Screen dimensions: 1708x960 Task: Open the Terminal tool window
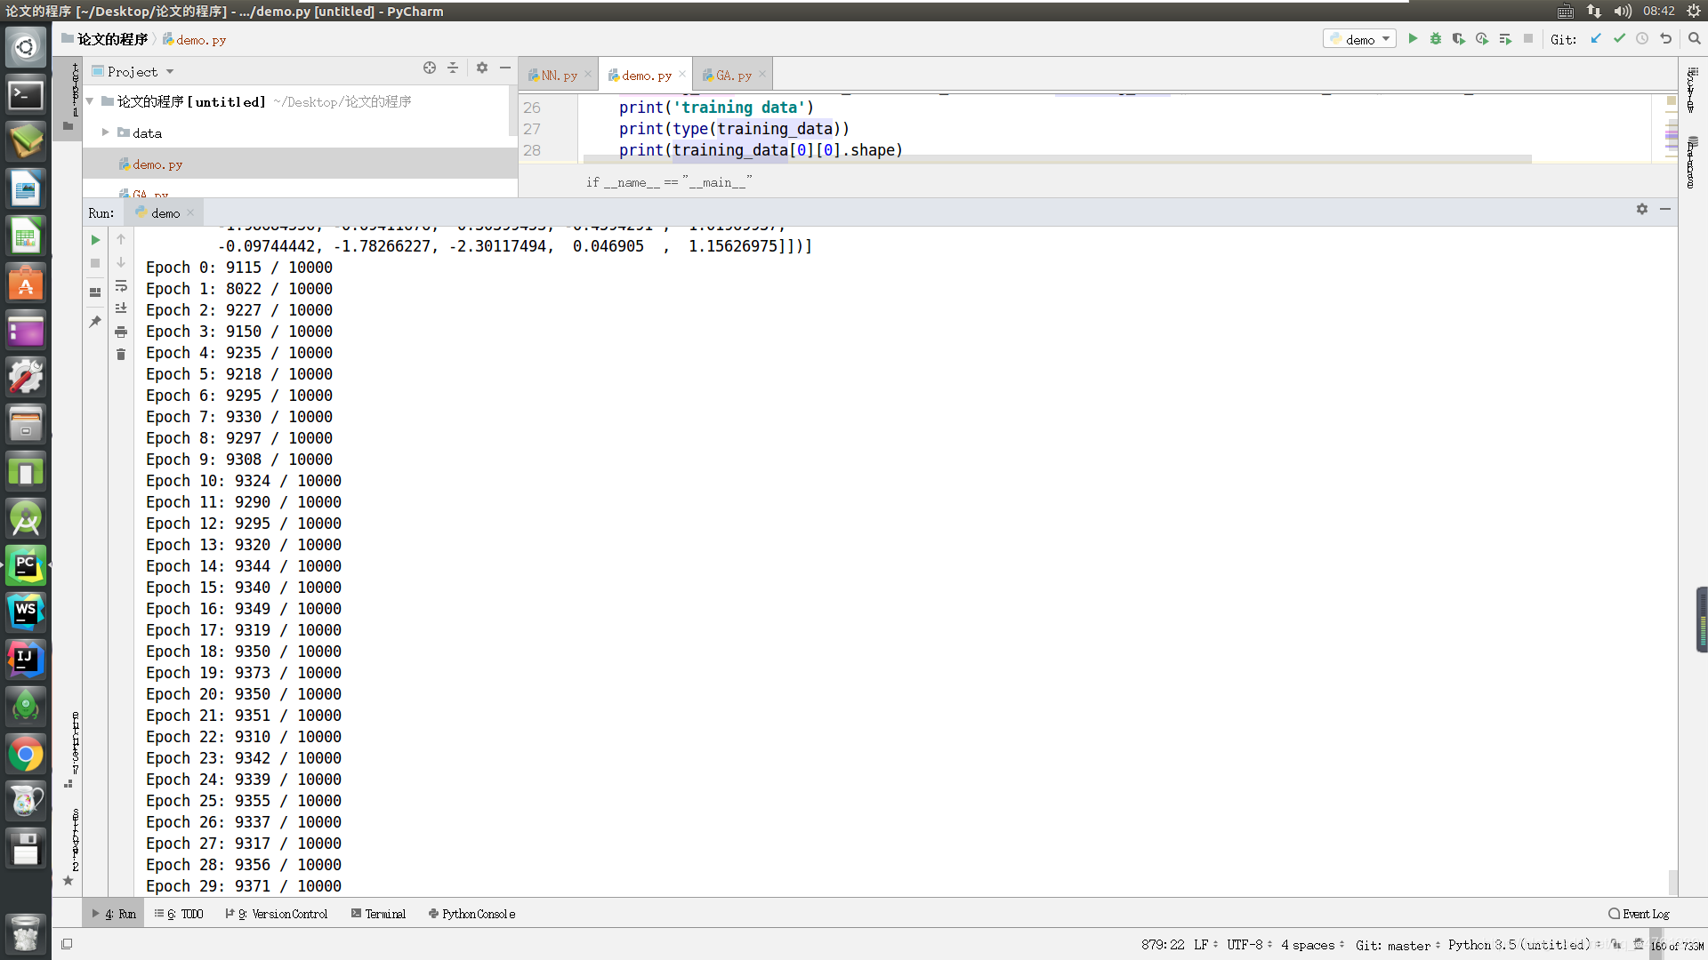pos(378,914)
